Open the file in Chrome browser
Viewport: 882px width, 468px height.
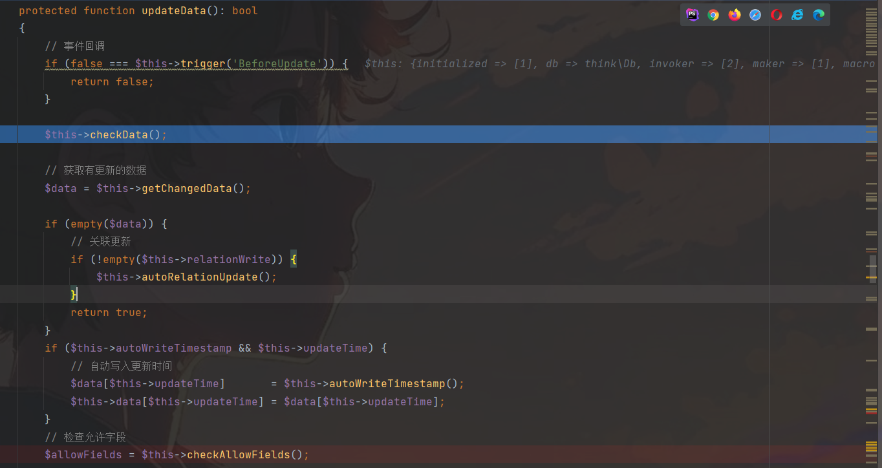pyautogui.click(x=713, y=15)
